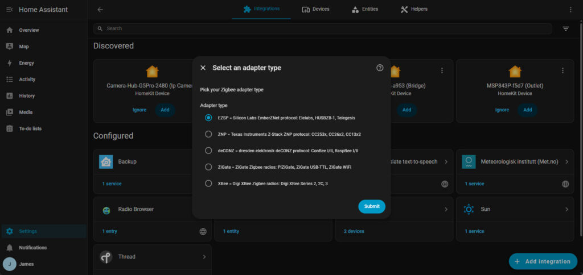583x275 pixels.
Task: Switch to the Helpers tab
Action: click(x=414, y=9)
